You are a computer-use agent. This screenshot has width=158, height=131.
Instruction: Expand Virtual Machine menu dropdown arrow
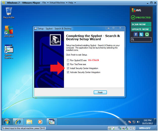coord(67,3)
